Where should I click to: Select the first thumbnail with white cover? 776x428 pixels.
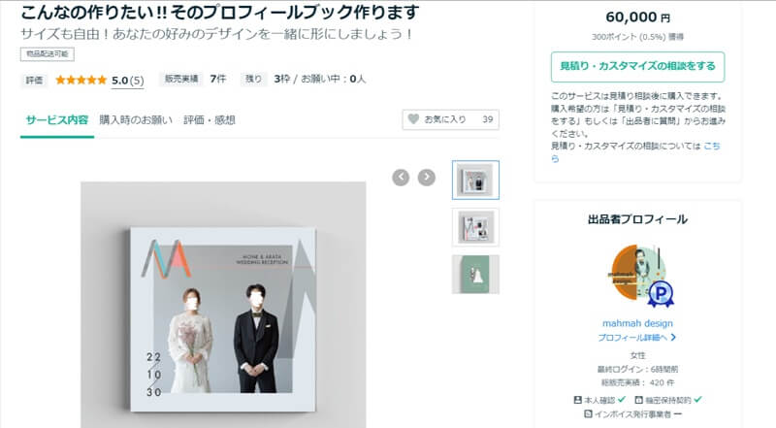[x=475, y=180]
